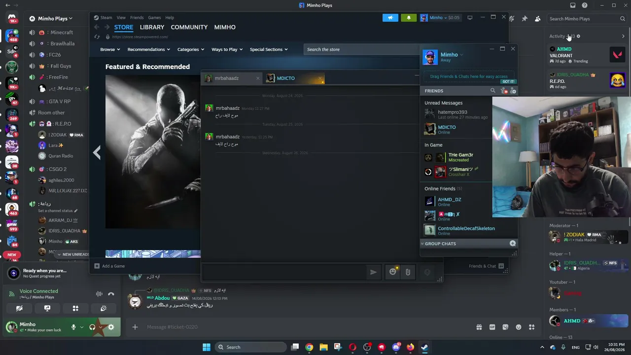The image size is (631, 355).
Task: Expand Steam Special Sections dropdown
Action: pyautogui.click(x=269, y=49)
